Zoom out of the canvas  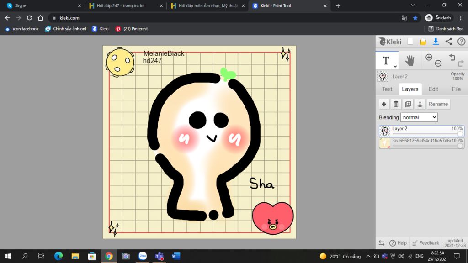point(438,63)
